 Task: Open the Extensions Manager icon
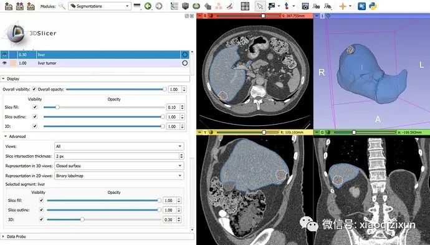tap(361, 6)
